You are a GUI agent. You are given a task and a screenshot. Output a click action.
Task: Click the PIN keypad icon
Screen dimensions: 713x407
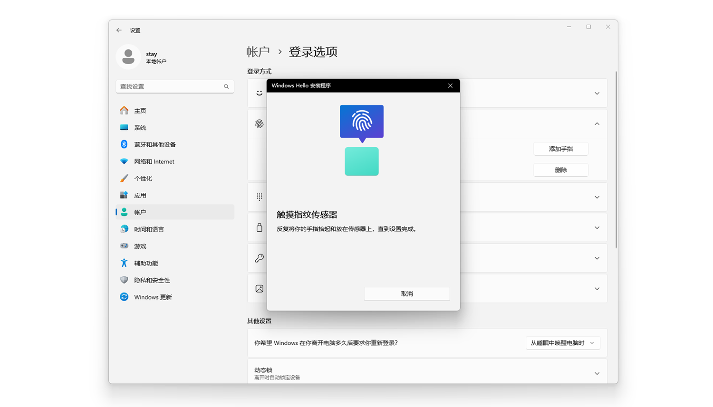click(259, 197)
